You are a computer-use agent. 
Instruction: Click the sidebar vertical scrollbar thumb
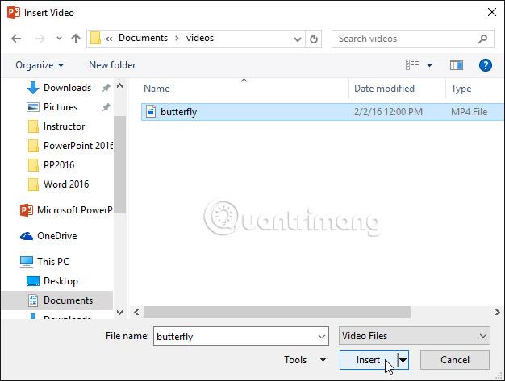point(120,164)
